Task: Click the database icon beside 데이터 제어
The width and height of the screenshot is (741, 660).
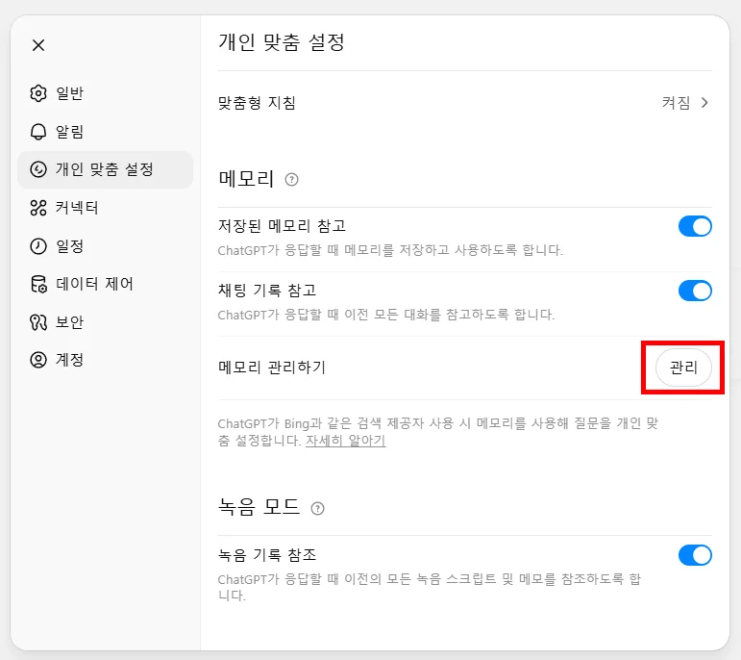Action: [x=38, y=284]
